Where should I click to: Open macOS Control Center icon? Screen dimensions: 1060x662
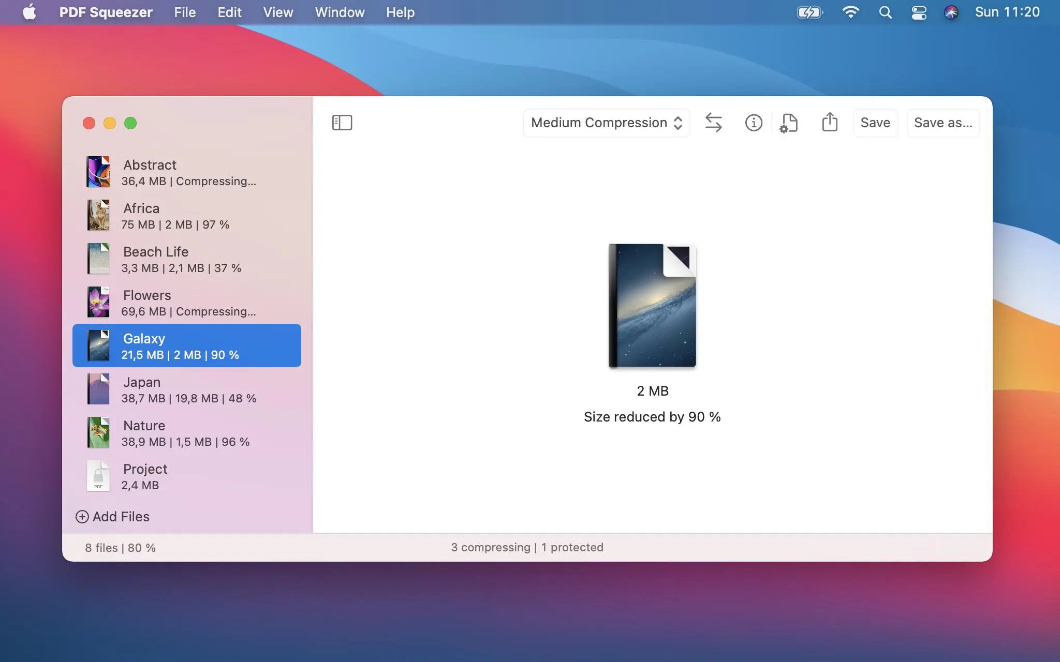coord(919,12)
